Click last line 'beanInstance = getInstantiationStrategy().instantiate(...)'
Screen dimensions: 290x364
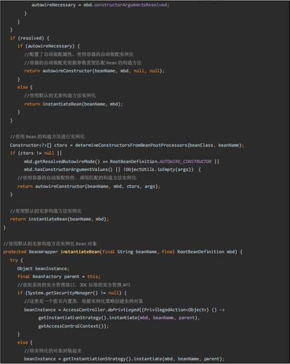point(124,359)
